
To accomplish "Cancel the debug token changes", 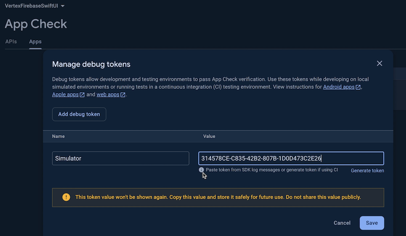I will tap(342, 223).
